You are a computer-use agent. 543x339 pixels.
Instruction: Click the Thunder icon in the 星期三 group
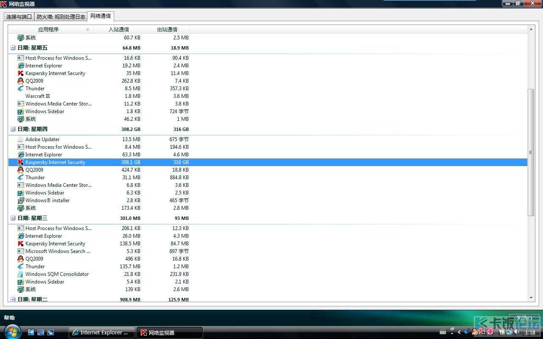tap(21, 267)
